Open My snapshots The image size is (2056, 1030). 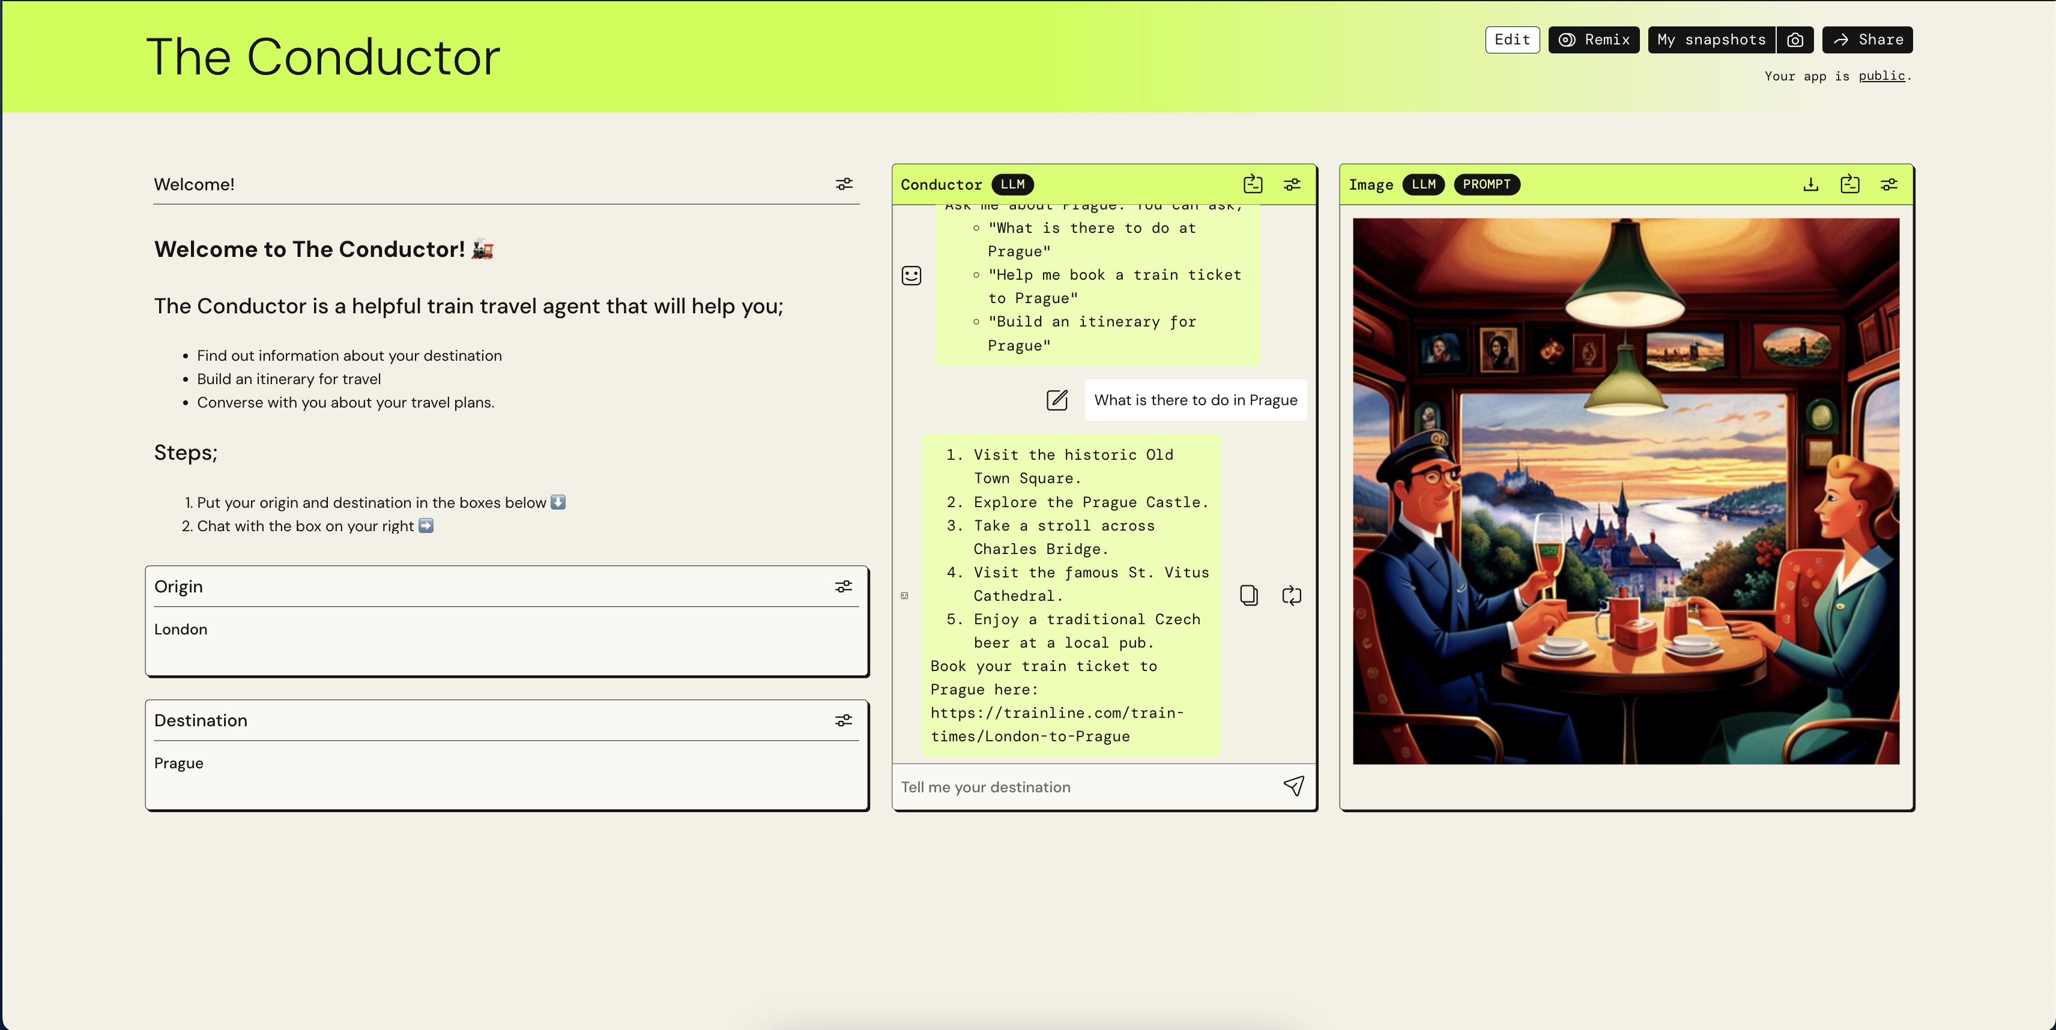click(x=1710, y=40)
